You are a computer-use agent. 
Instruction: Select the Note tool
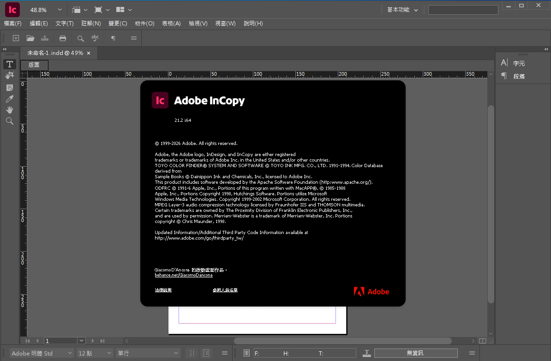pos(10,88)
